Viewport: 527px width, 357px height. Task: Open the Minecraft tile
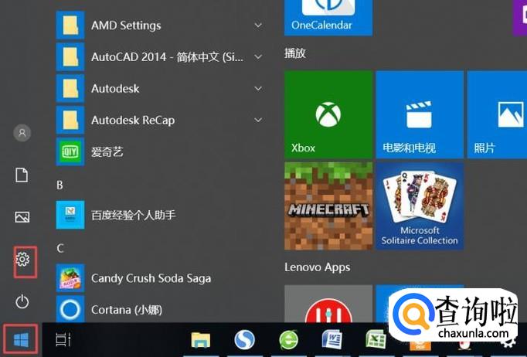pyautogui.click(x=328, y=205)
